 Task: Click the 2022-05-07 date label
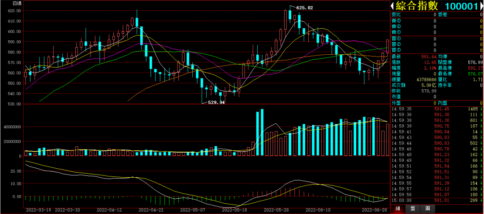[192, 210]
